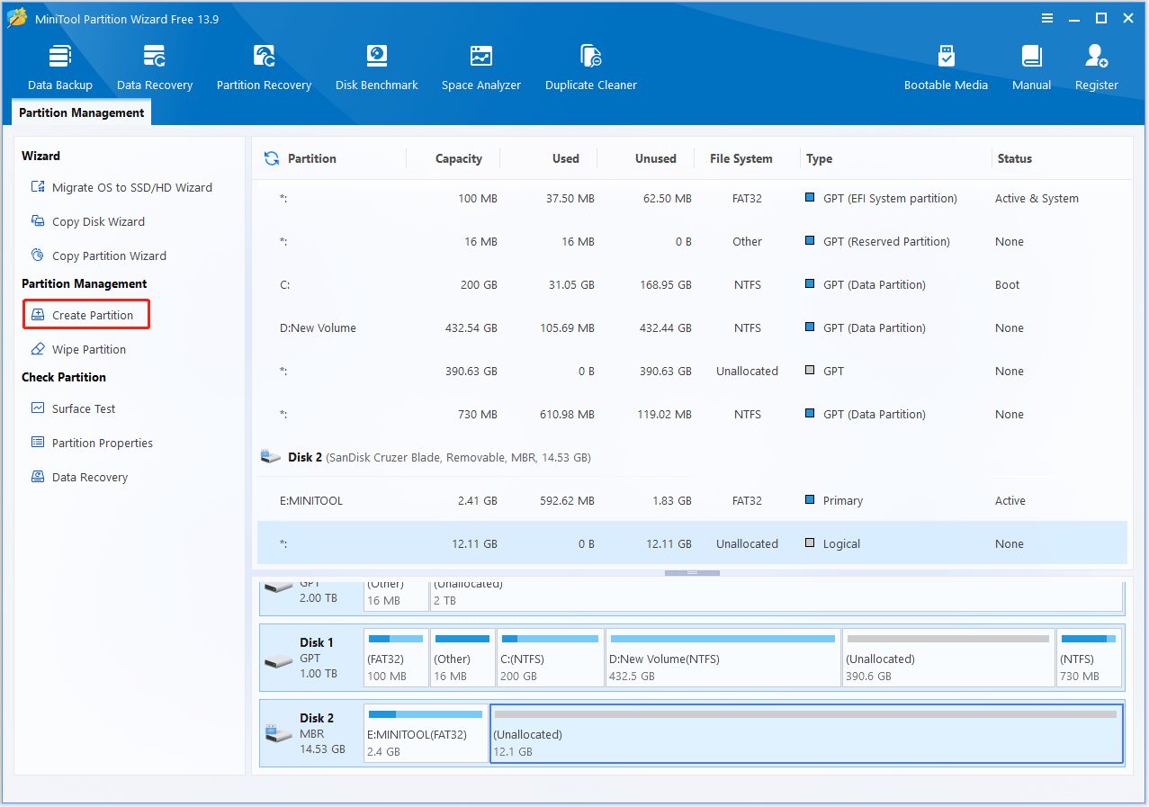The height and width of the screenshot is (807, 1149).
Task: Click the refresh icon beside Partition header
Action: click(271, 158)
